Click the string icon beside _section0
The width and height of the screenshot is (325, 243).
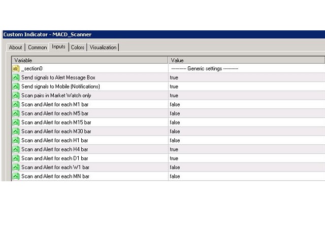point(16,68)
